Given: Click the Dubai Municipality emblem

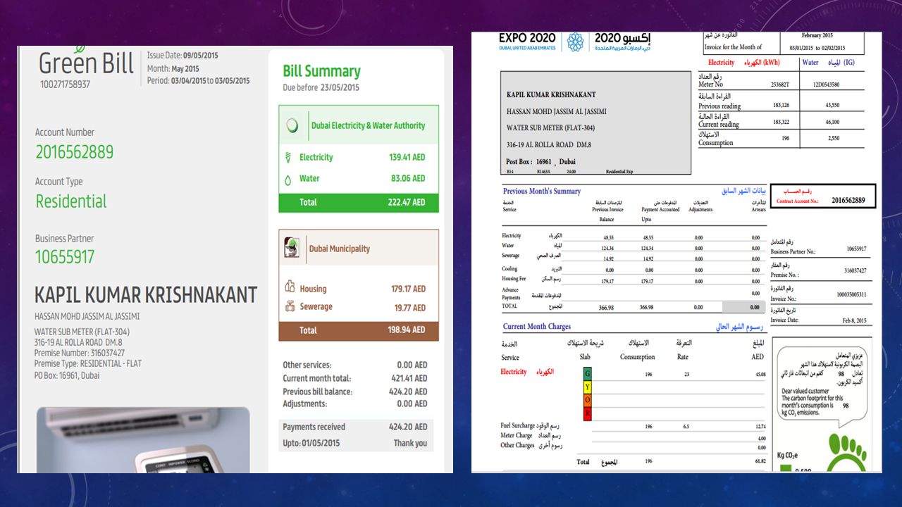Looking at the screenshot, I should (291, 248).
